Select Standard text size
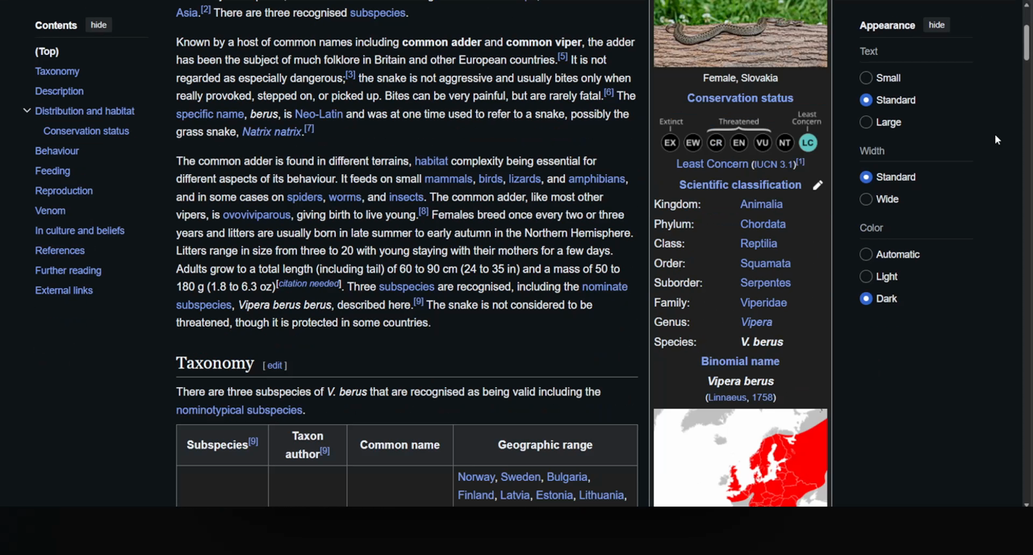The width and height of the screenshot is (1033, 555). click(866, 100)
